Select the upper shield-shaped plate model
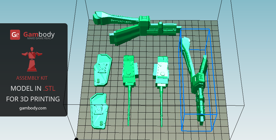The image size is (276, 140). pos(102,70)
